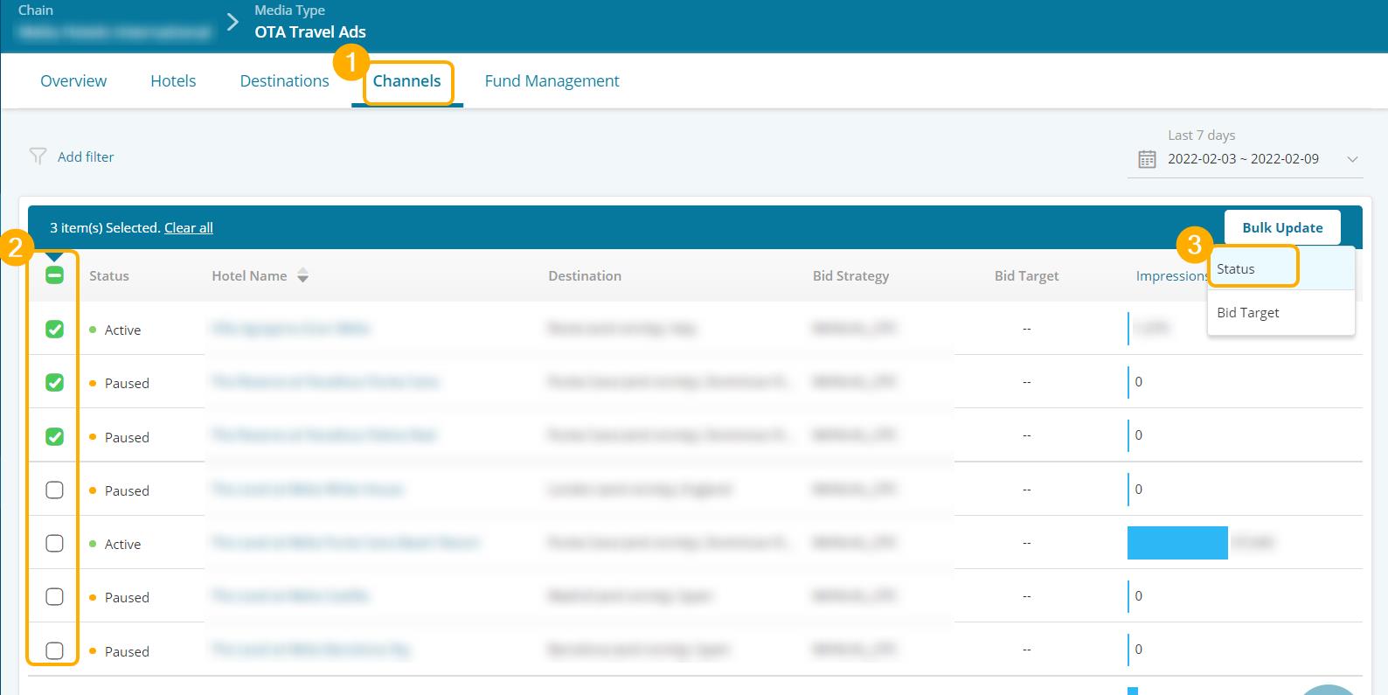Check the seventh row Paused checkbox
1388x695 pixels.
point(54,651)
